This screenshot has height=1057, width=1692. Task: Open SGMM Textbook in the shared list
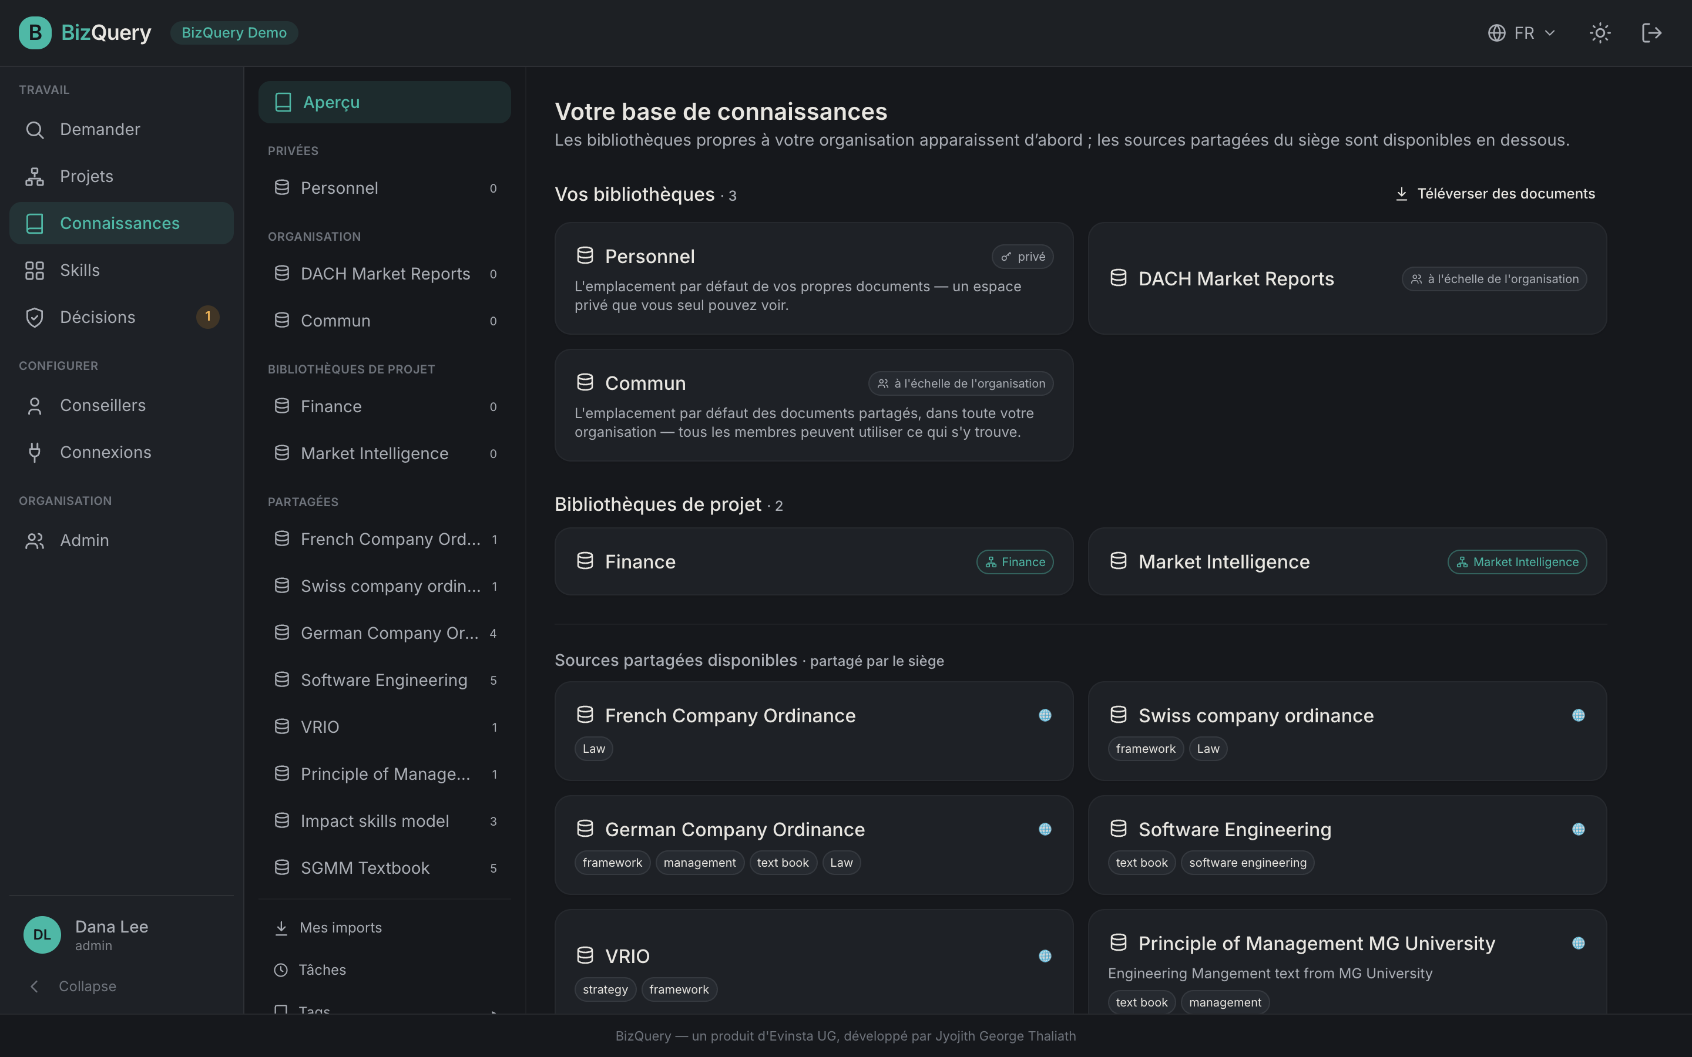pos(385,867)
